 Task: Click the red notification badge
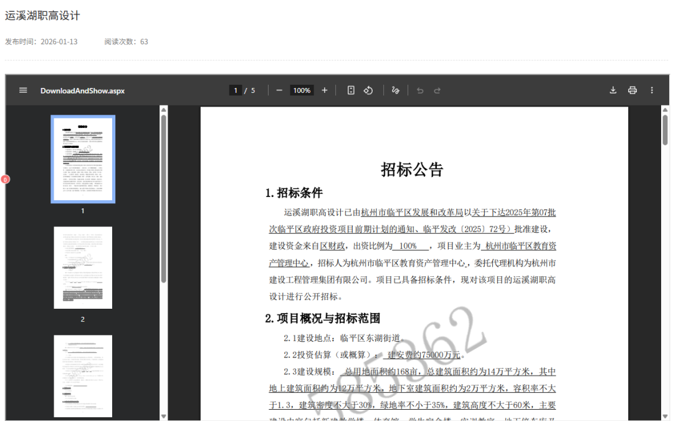pyautogui.click(x=5, y=180)
